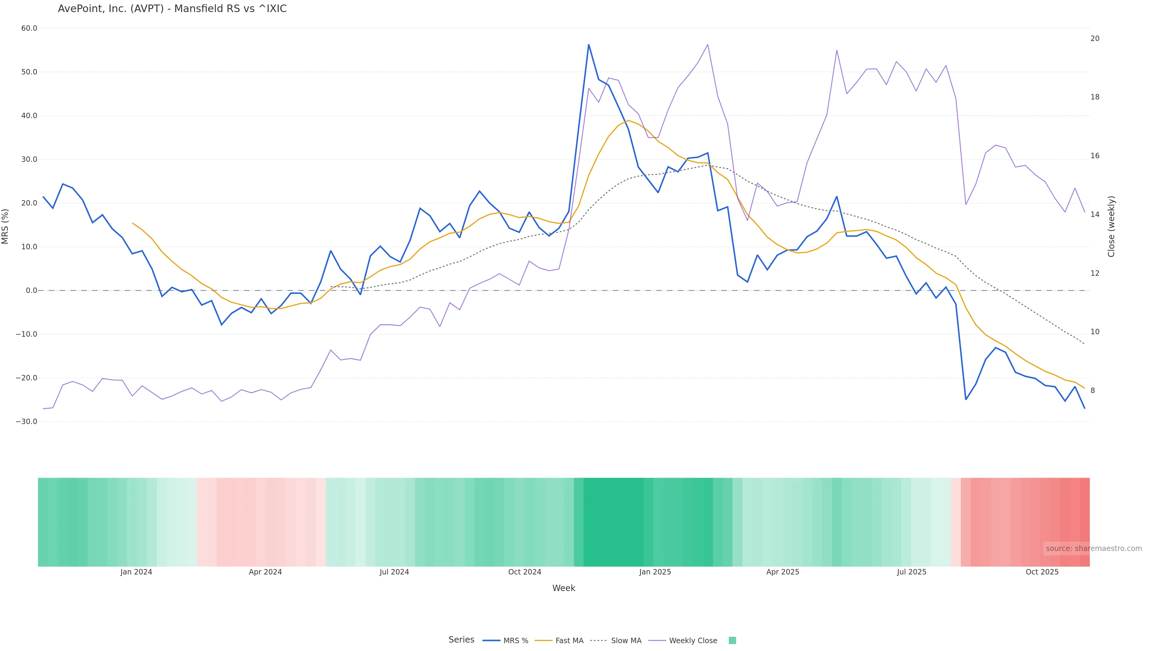Screen dimensions: 1157x651
Task: Click the chart title AvePoint Mansfield RS
Action: tap(172, 9)
